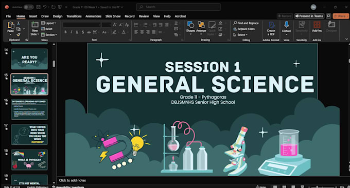Collapse the ribbon with chevron
350x188 pixels.
346,39
